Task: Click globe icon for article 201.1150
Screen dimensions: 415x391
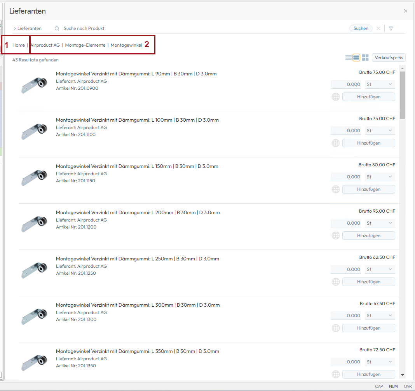Action: click(336, 189)
